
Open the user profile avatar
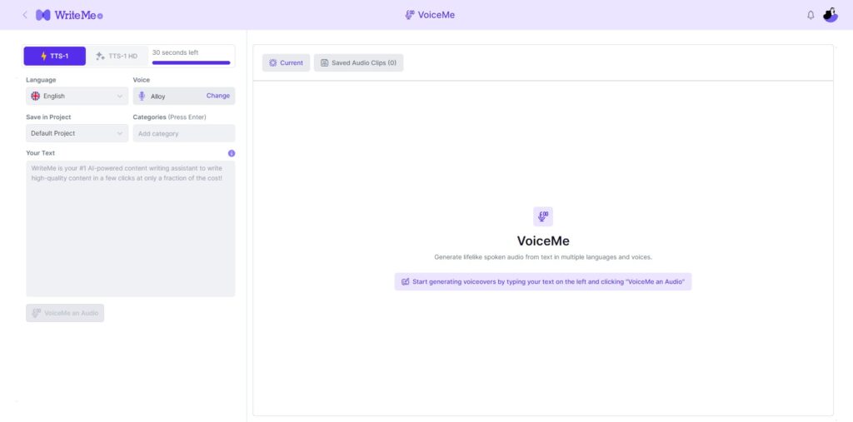(830, 15)
